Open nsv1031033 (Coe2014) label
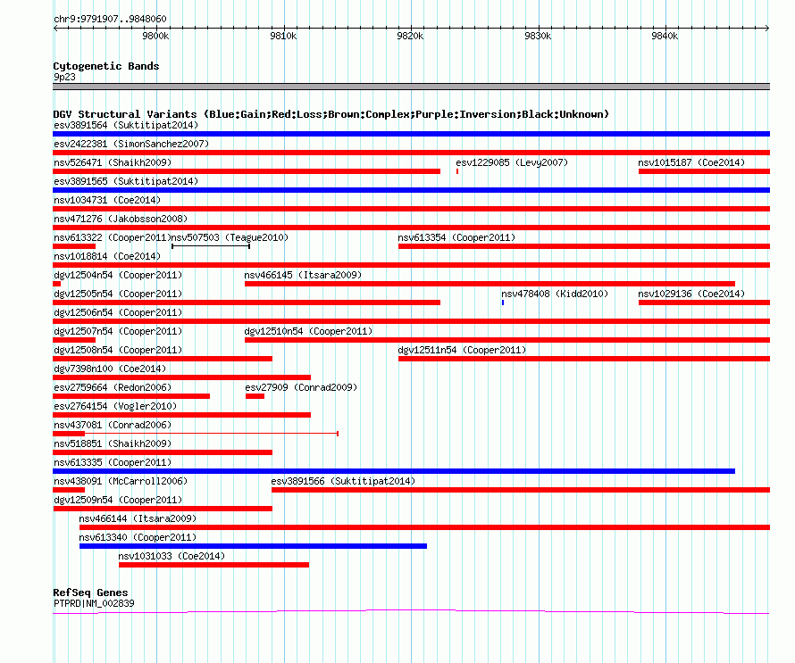Image resolution: width=795 pixels, height=663 pixels. click(x=172, y=556)
